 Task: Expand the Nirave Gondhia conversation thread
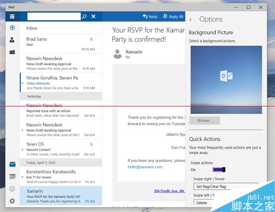[x=22, y=83]
